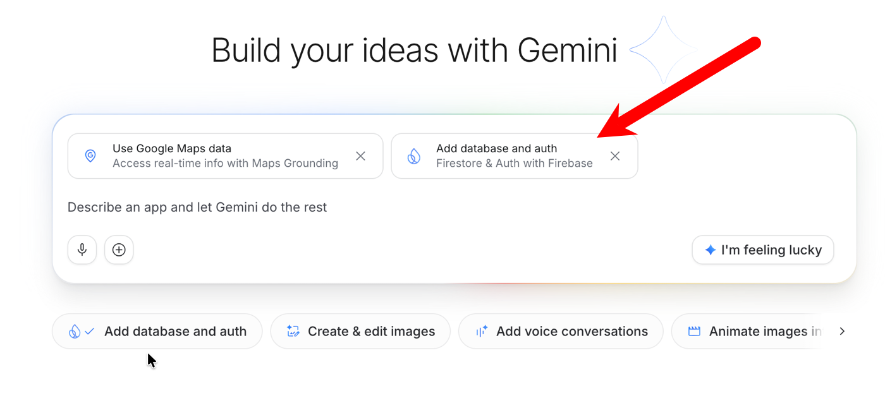The width and height of the screenshot is (885, 403).
Task: Remove the Add database and auth chip
Action: (614, 156)
